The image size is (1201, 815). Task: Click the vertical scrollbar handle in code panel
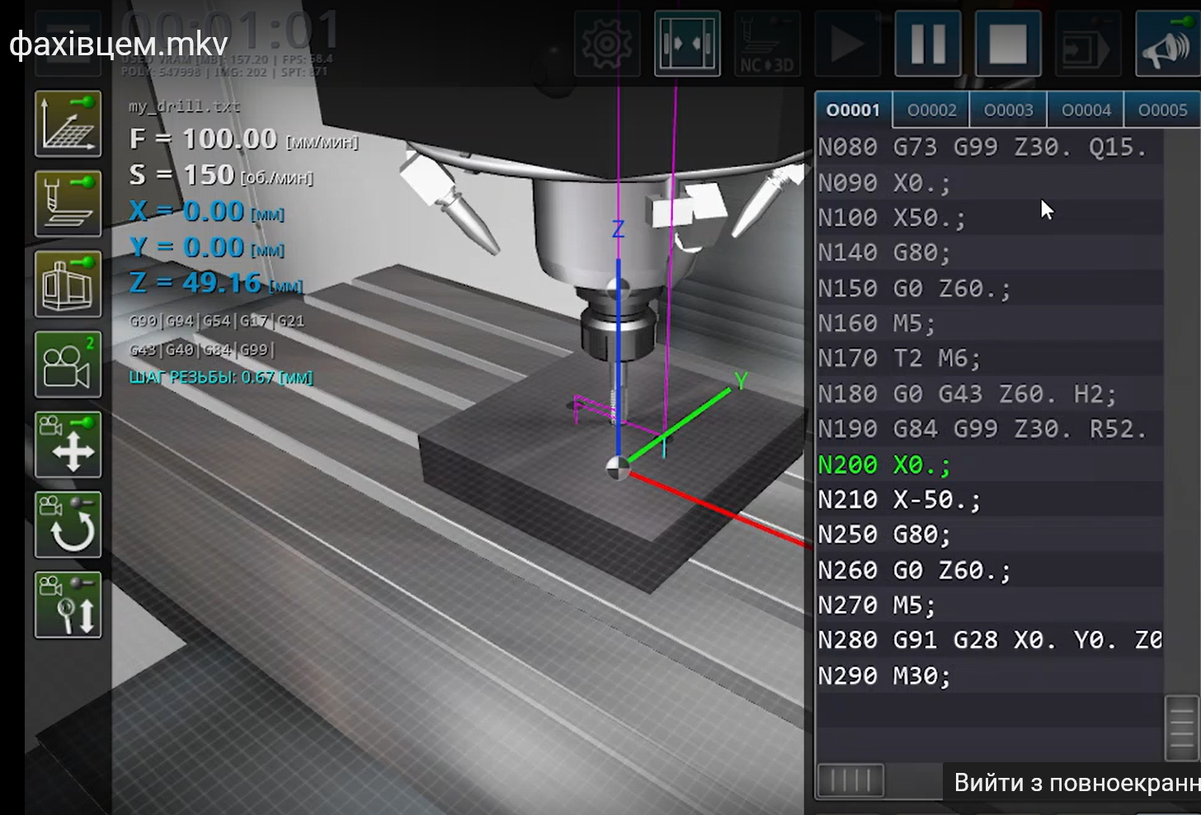point(1181,728)
